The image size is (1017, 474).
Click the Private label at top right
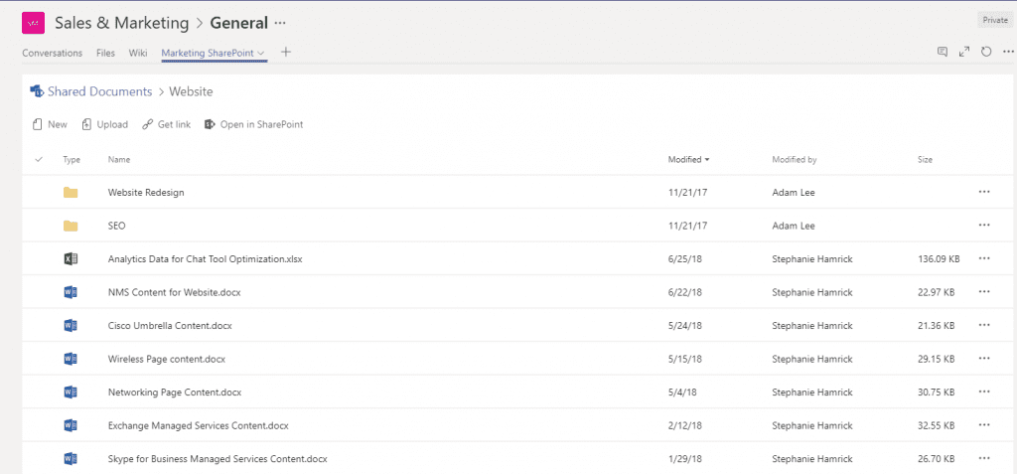(x=995, y=20)
